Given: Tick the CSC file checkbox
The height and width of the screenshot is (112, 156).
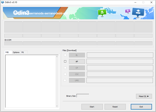Looking at the screenshot, I should click(x=65, y=74).
